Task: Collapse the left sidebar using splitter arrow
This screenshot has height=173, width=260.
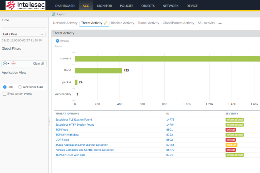Action: tap(49, 122)
